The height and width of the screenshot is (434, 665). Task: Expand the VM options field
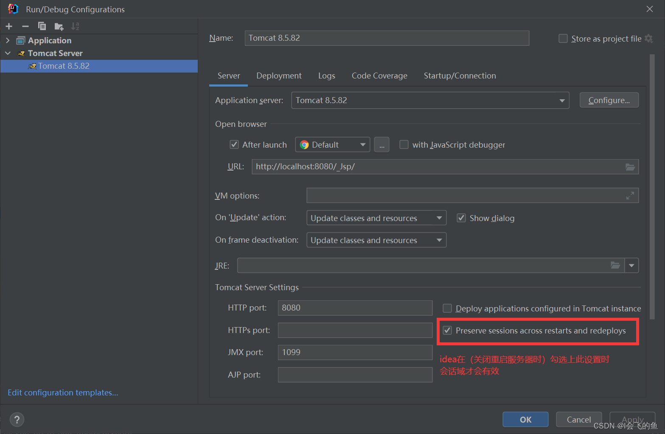[630, 196]
